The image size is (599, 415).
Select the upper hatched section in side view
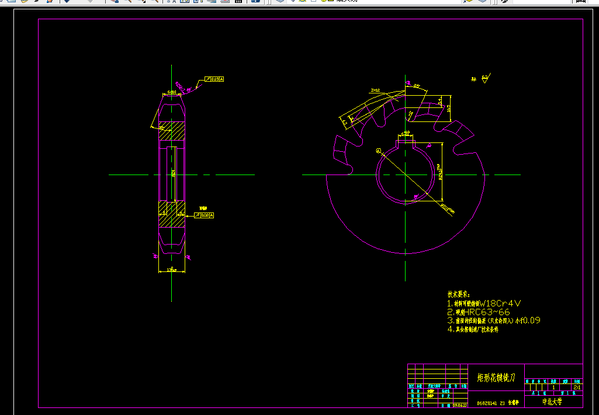(172, 131)
